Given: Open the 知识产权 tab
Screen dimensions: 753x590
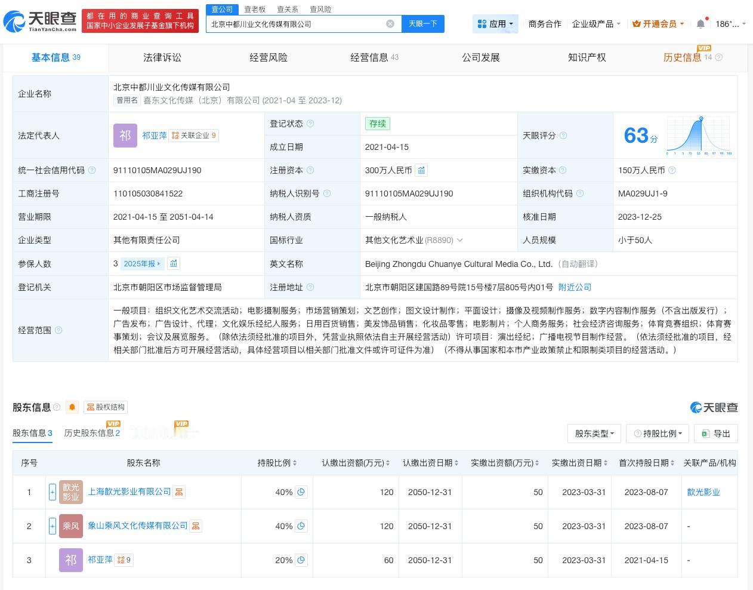Looking at the screenshot, I should [587, 57].
